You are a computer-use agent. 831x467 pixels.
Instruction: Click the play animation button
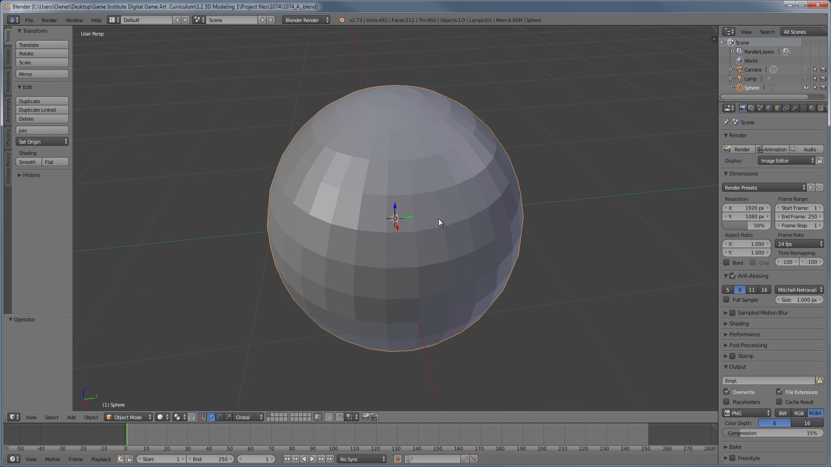click(312, 459)
